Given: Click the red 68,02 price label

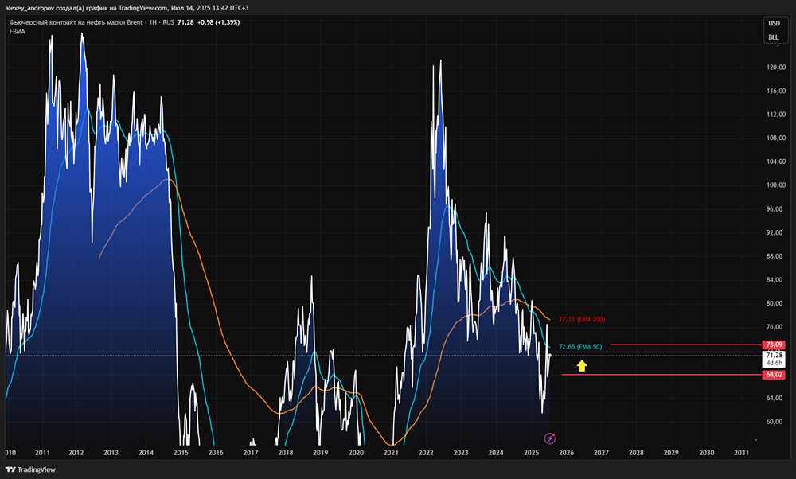Looking at the screenshot, I should coord(775,375).
